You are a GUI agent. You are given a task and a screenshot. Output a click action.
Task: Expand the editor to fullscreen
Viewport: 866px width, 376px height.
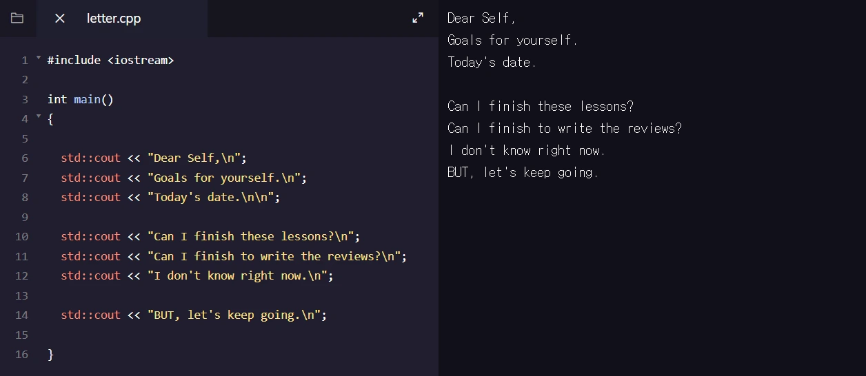(418, 19)
